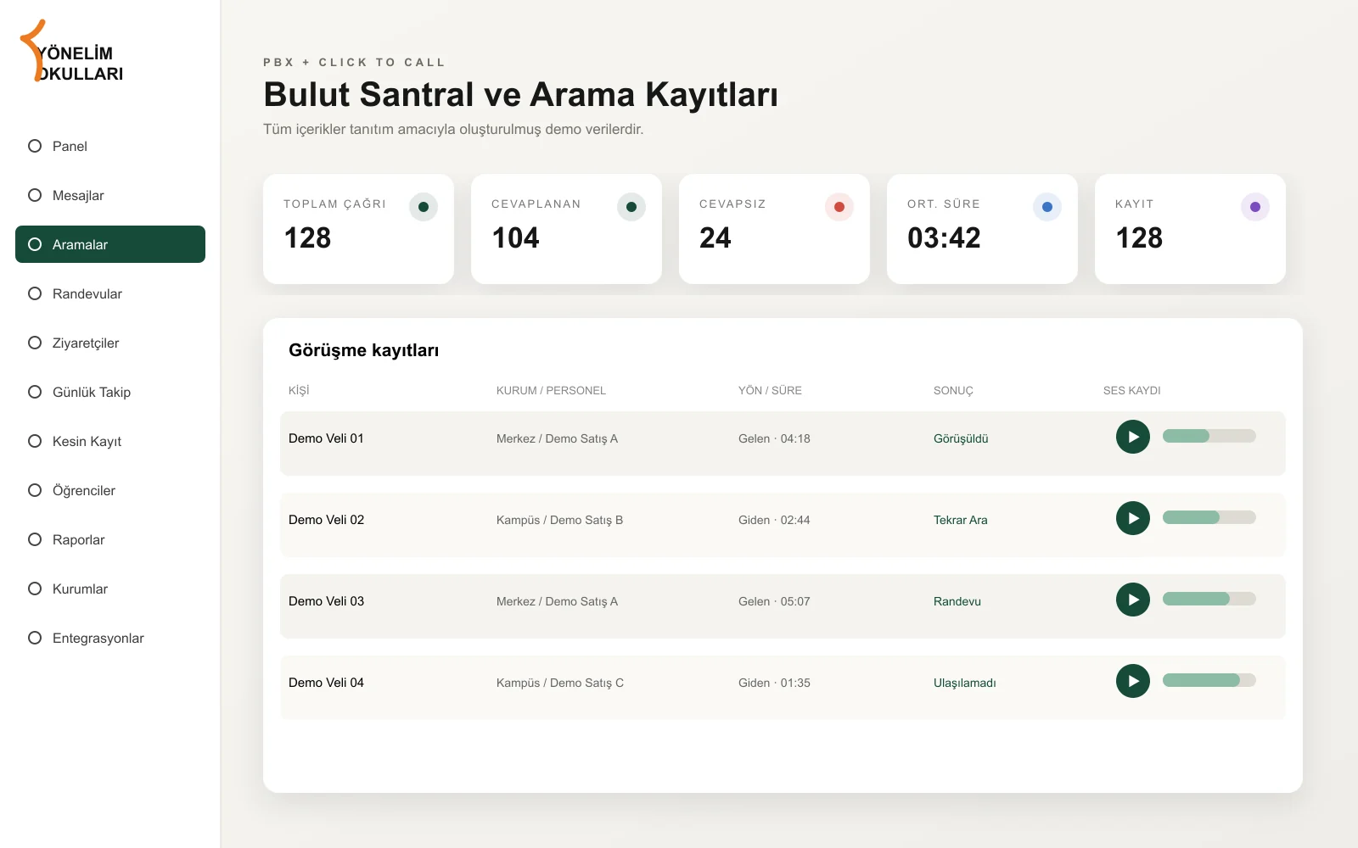
Task: Click the circle icon beside Panel
Action: click(x=35, y=146)
